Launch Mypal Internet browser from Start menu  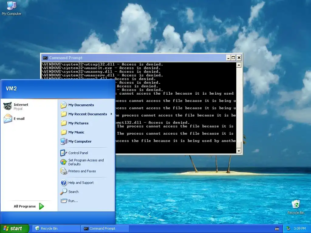click(8, 106)
